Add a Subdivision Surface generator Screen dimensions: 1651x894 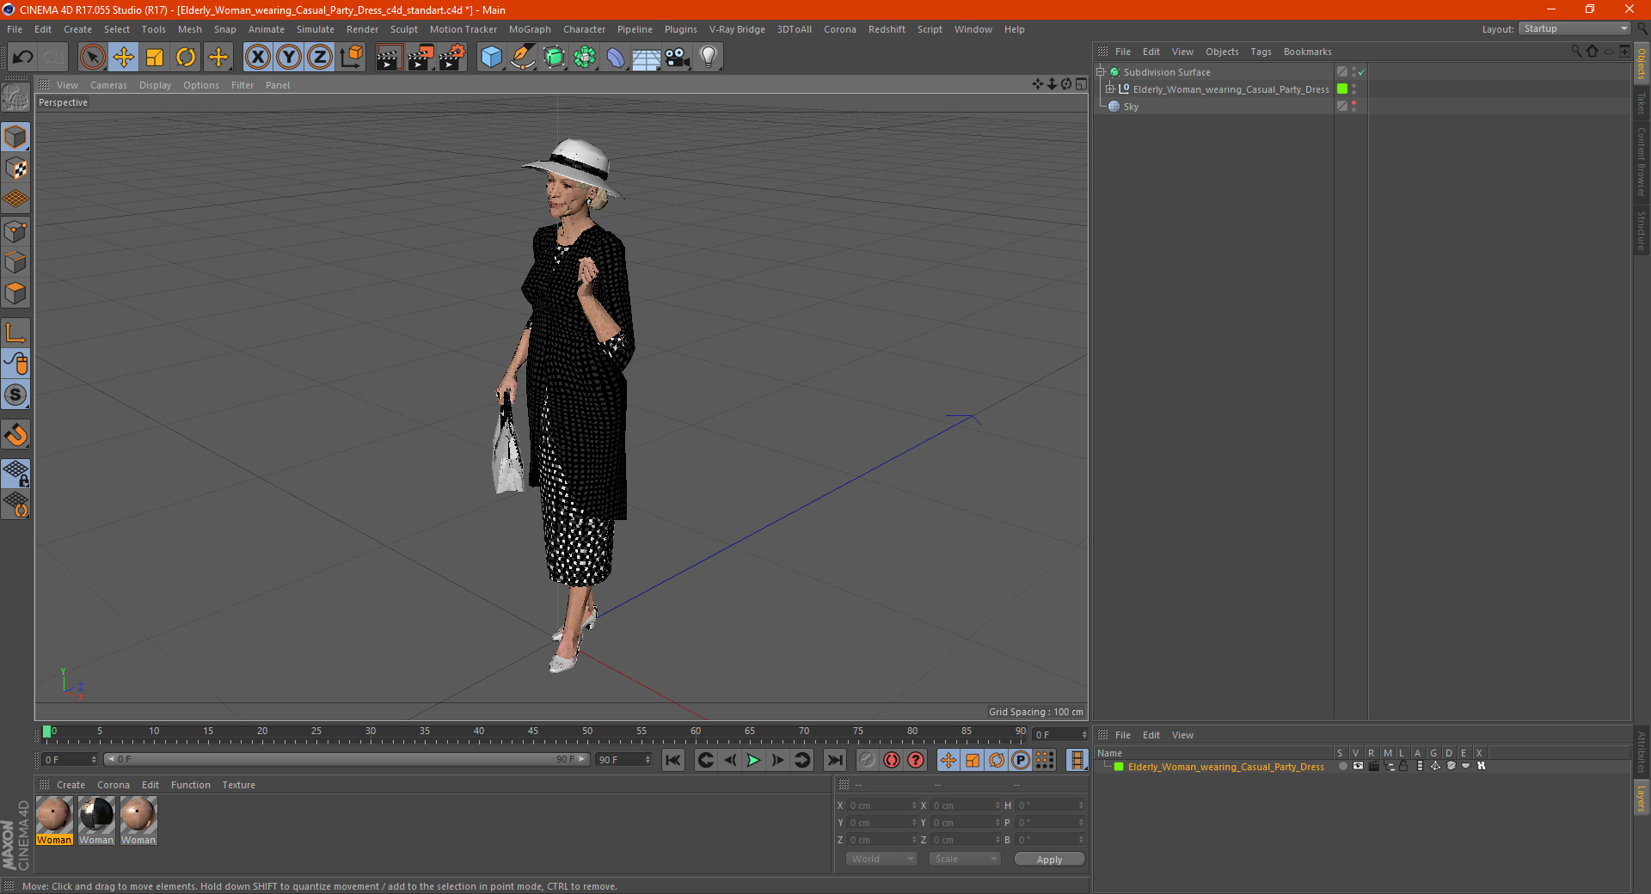[554, 58]
